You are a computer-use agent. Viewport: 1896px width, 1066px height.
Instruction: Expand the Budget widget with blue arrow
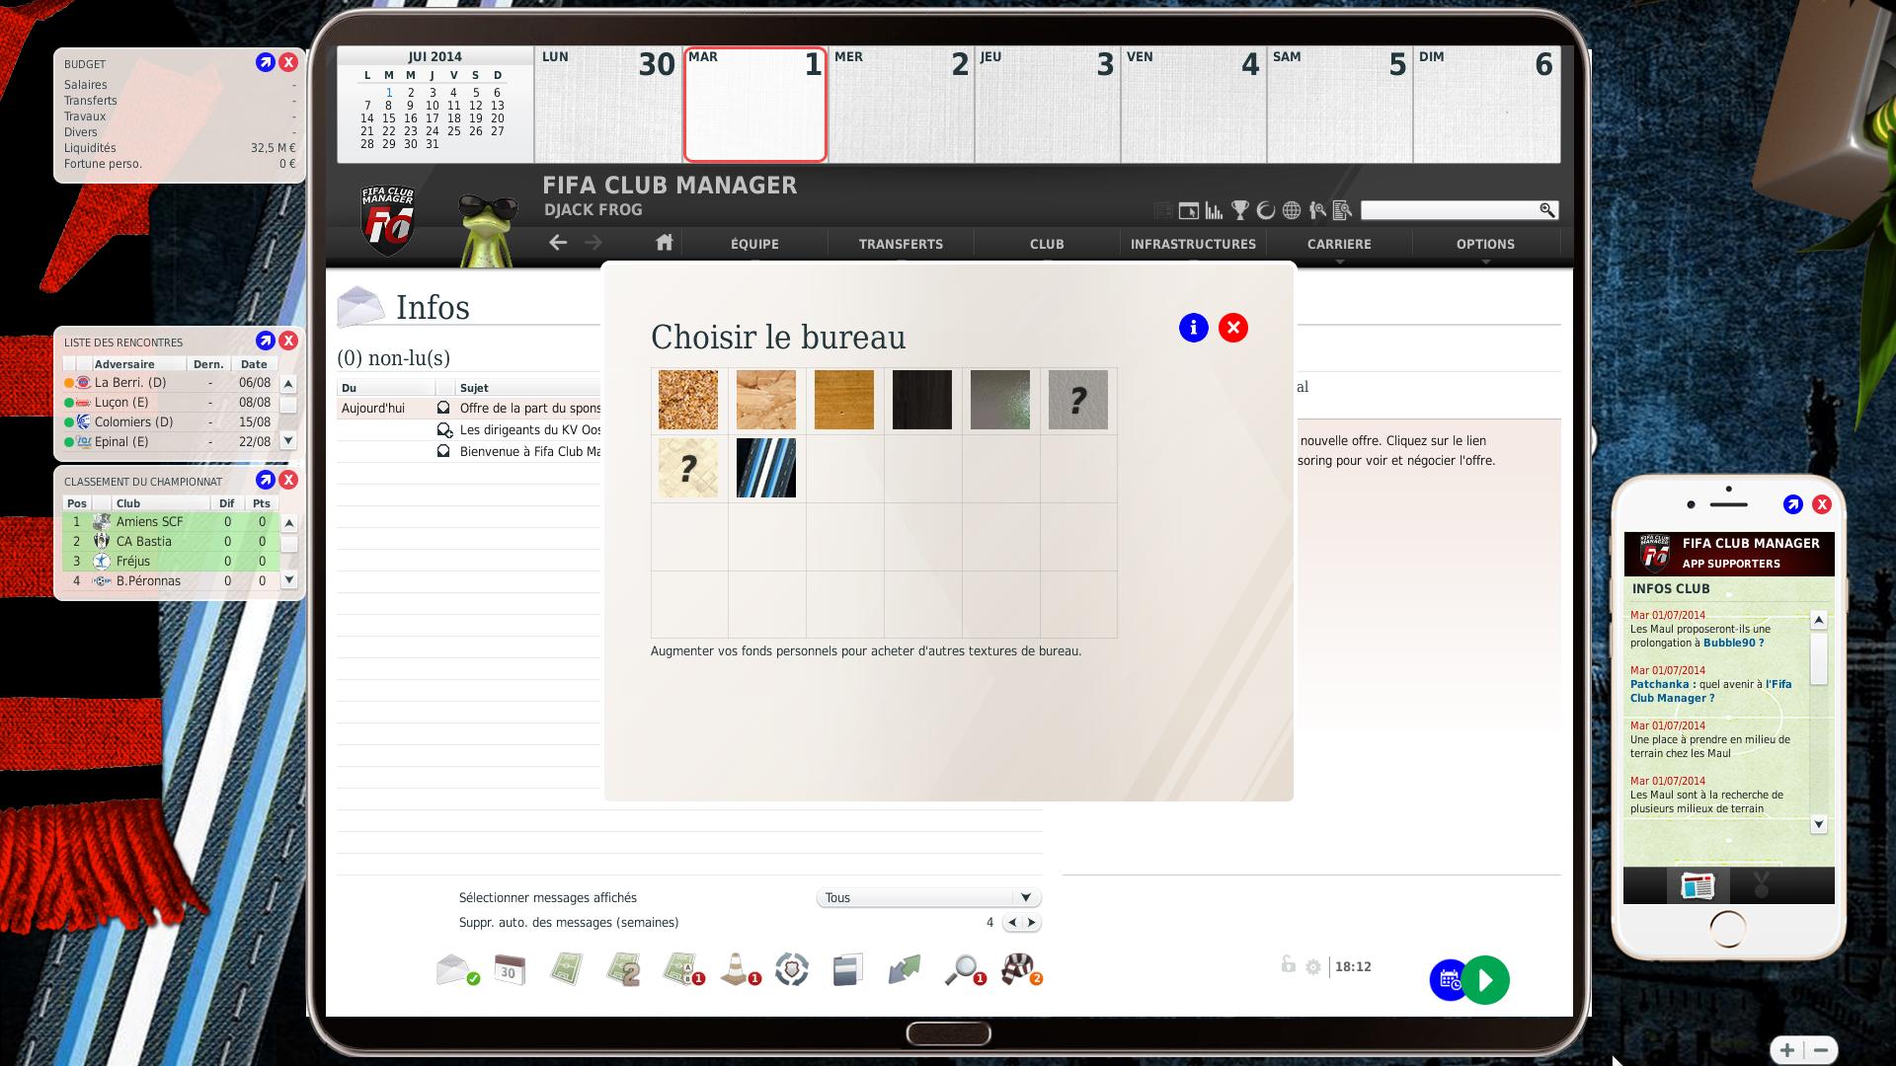tap(265, 62)
